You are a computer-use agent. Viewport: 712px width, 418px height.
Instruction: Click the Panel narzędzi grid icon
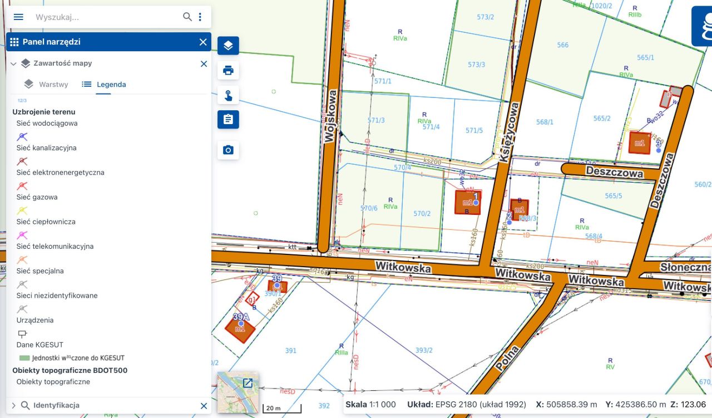coord(14,42)
